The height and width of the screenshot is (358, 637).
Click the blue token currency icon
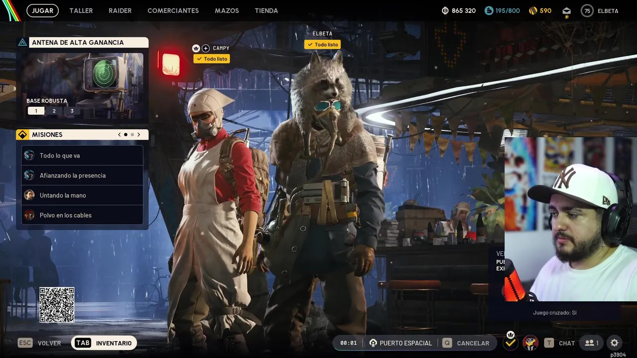pos(489,10)
